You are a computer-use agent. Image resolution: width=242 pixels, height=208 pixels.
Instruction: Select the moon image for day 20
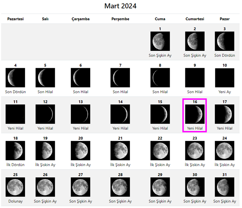[80, 151]
